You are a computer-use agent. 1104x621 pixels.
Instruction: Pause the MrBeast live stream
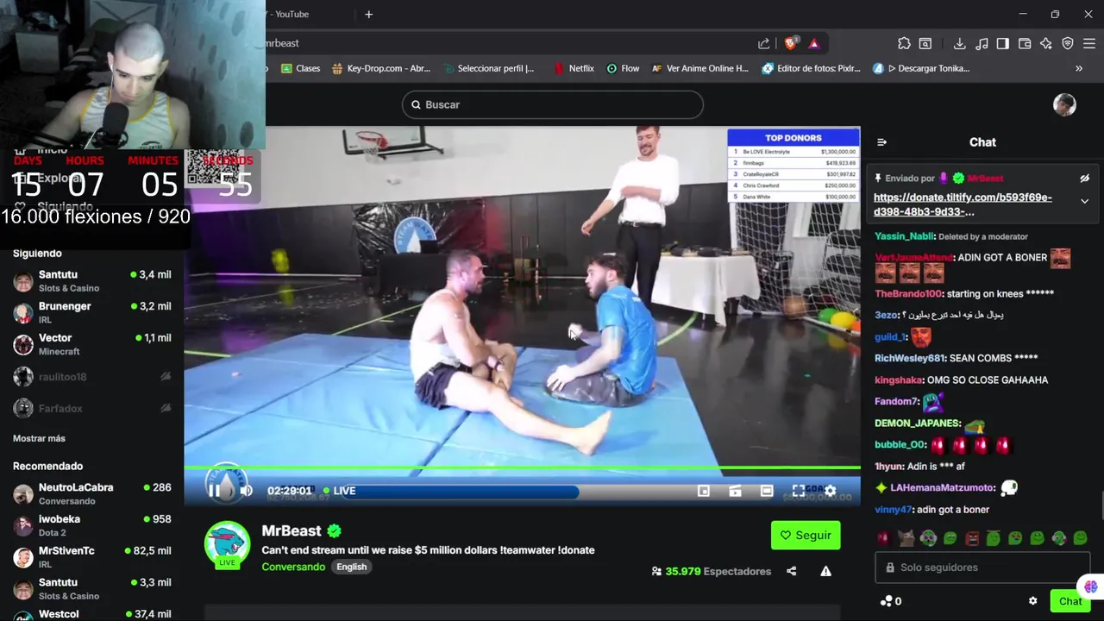[213, 491]
